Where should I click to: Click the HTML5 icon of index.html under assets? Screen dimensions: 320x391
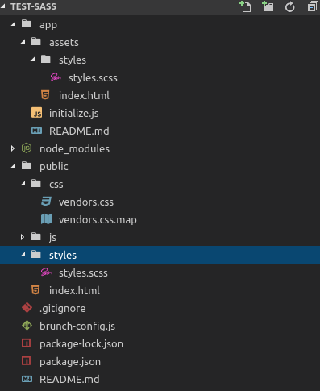(45, 95)
